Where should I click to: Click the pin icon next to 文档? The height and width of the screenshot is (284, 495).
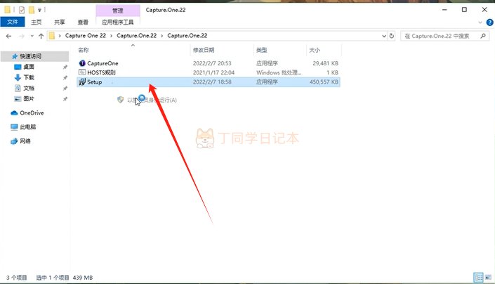(x=65, y=89)
